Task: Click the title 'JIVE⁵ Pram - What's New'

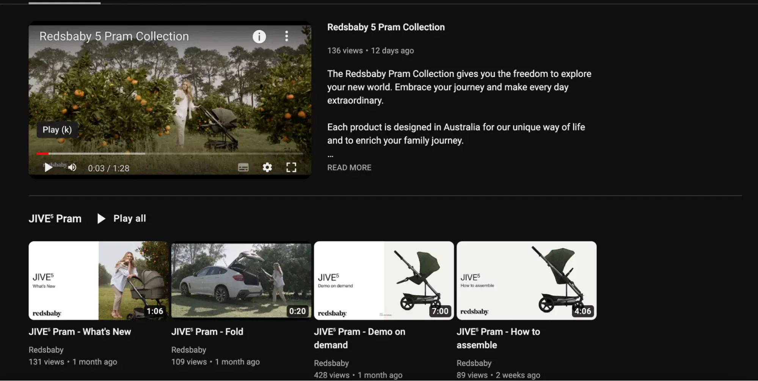Action: coord(80,332)
